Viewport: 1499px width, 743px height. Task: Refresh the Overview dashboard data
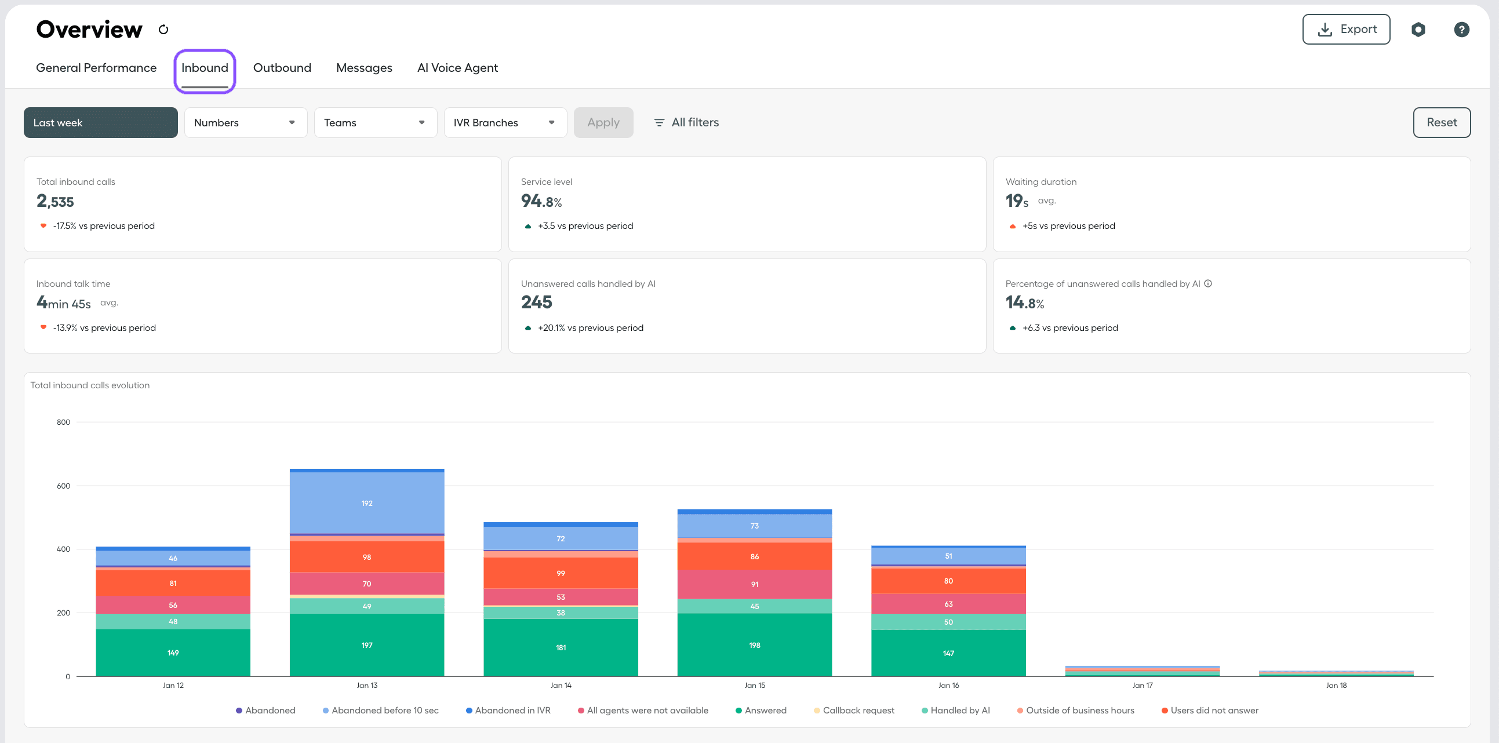click(163, 29)
